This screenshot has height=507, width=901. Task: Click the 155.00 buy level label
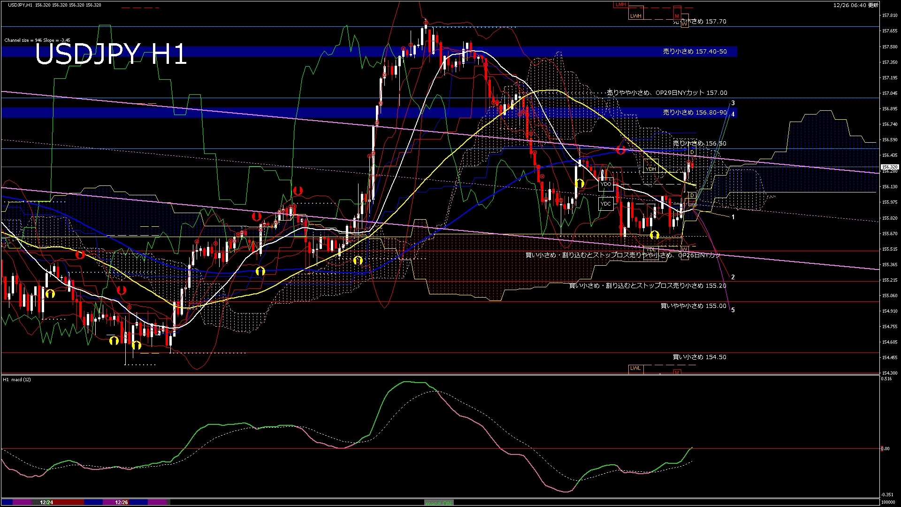click(x=693, y=306)
